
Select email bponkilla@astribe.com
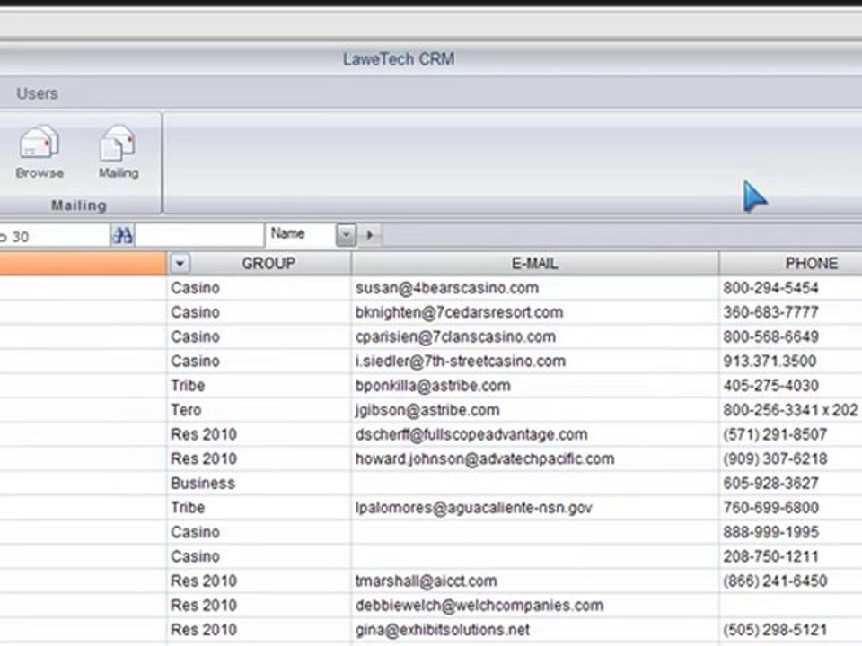[x=433, y=386]
